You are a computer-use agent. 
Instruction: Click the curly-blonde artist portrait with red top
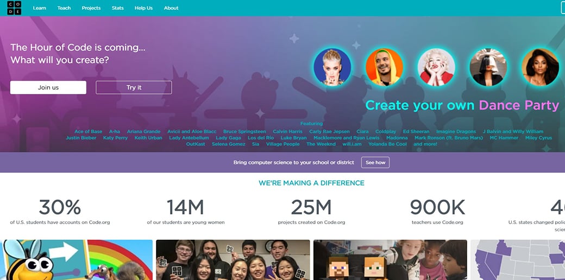(436, 67)
